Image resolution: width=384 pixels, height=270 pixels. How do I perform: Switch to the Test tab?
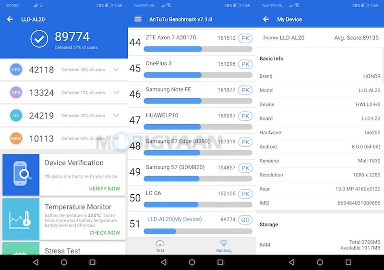click(x=160, y=246)
